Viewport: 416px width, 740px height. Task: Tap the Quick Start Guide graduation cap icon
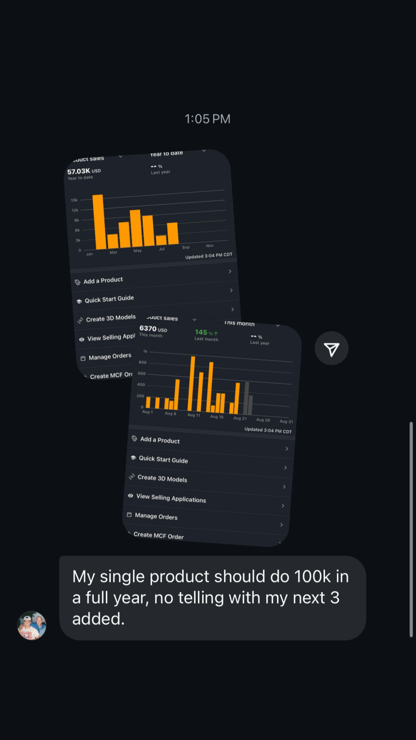[x=133, y=457]
